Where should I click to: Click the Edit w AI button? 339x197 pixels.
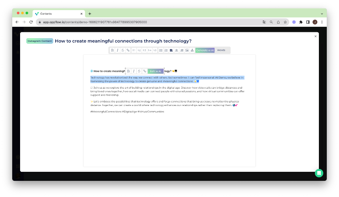tap(156, 71)
